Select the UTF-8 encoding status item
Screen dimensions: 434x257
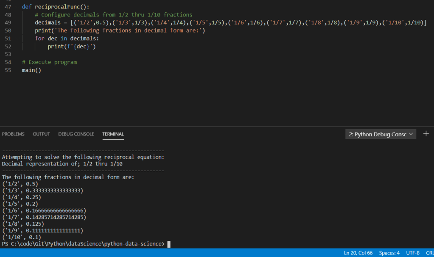tap(412, 253)
